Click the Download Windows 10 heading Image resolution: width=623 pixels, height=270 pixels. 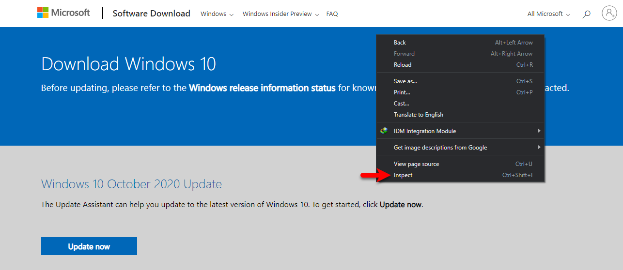pyautogui.click(x=128, y=64)
